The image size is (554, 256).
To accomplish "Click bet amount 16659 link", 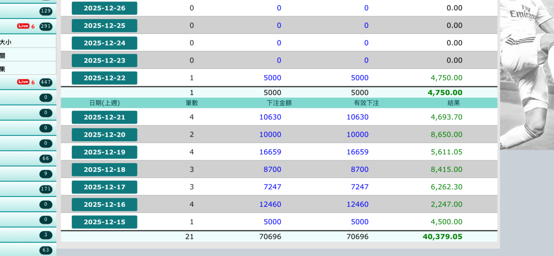I will coord(270,152).
